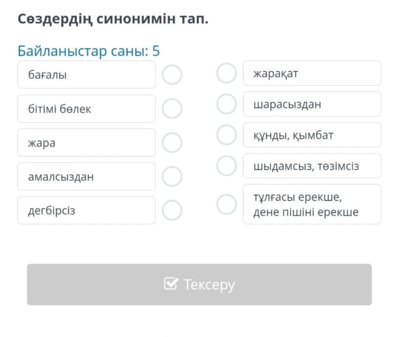Click the circle next to дегбірсіз

click(x=172, y=210)
